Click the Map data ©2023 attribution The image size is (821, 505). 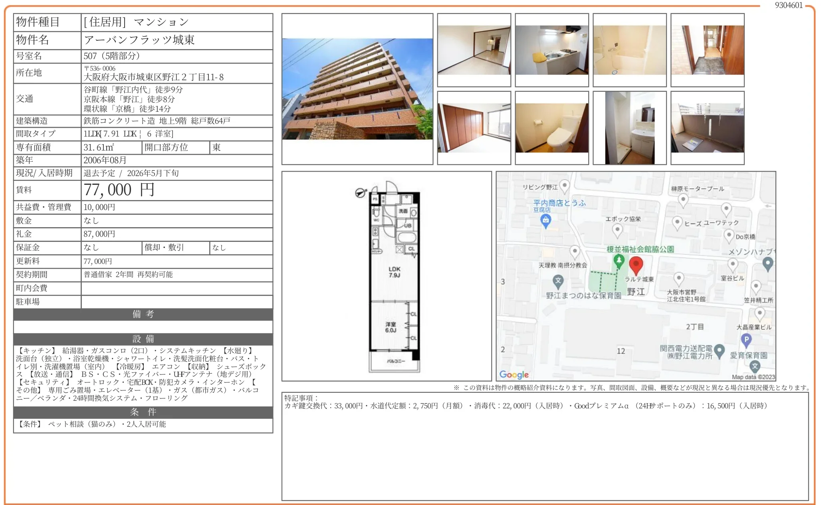[753, 377]
